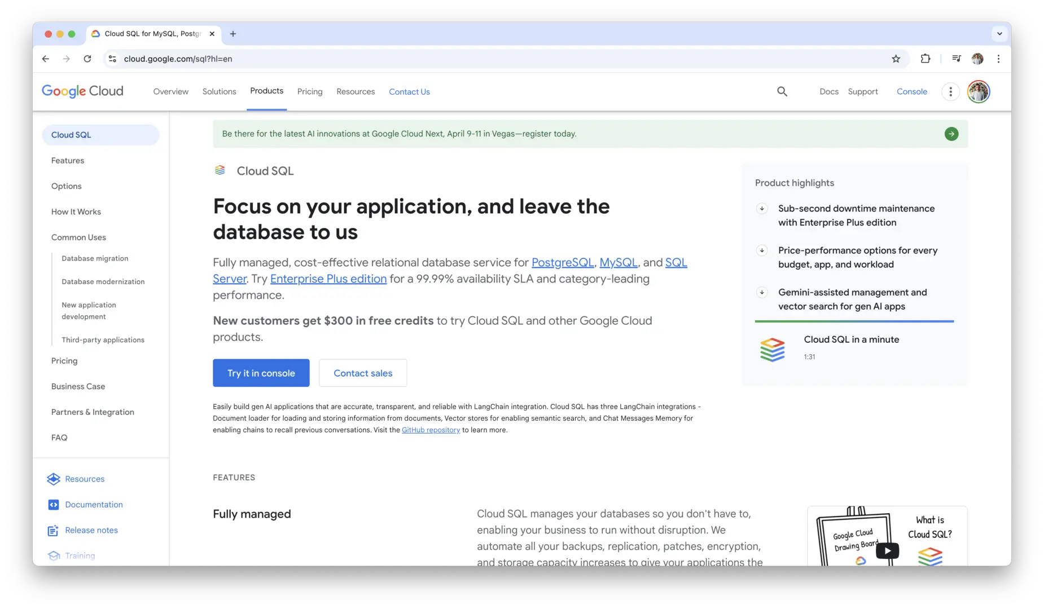Open a new tab with the plus icon
This screenshot has height=609, width=1044.
(x=233, y=34)
